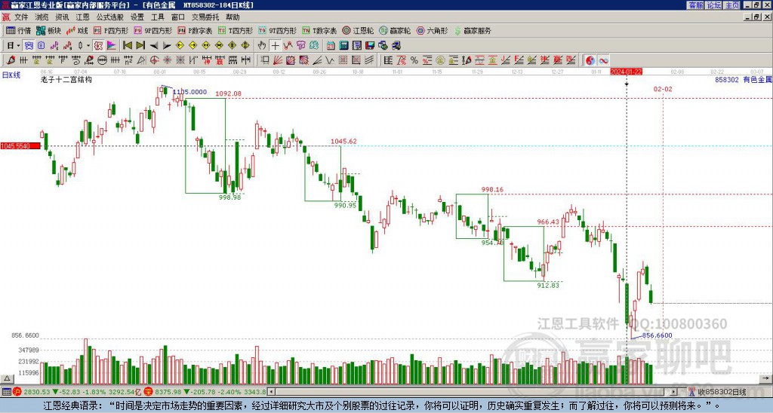Click the horizontal scrollbar right arrow
This screenshot has height=413, width=773.
click(673, 393)
